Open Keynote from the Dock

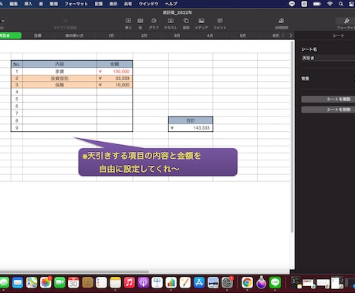pos(157,283)
